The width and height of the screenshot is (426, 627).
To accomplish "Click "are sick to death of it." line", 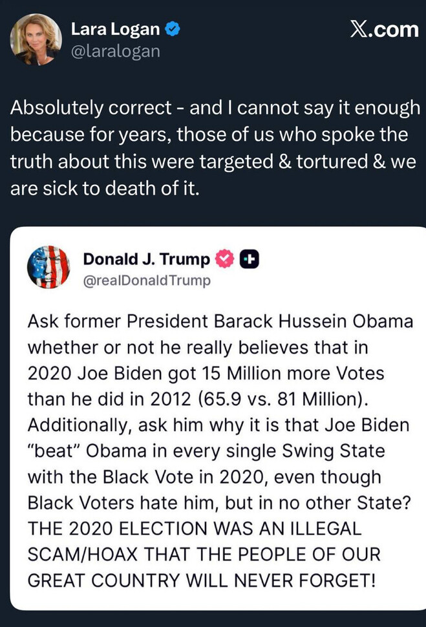I will (102, 189).
